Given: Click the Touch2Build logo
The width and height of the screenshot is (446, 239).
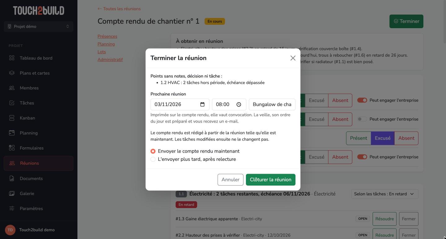Looking at the screenshot, I should click(x=39, y=11).
